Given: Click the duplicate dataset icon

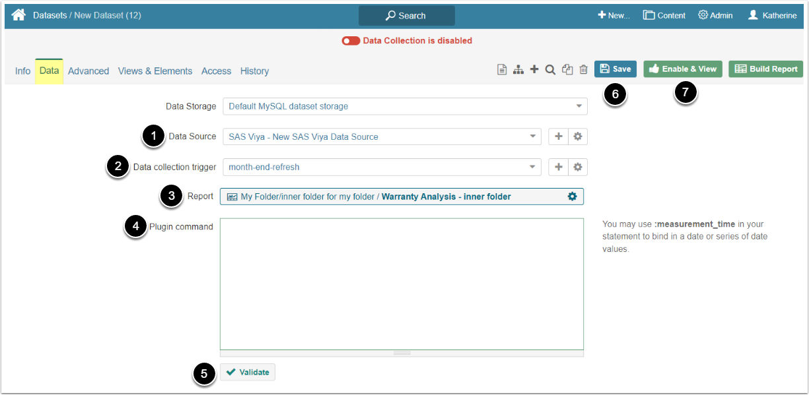Looking at the screenshot, I should pos(567,69).
